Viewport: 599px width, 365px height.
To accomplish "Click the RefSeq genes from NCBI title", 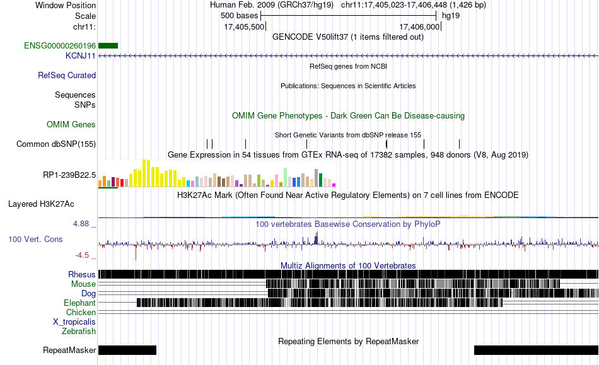I will pos(348,66).
